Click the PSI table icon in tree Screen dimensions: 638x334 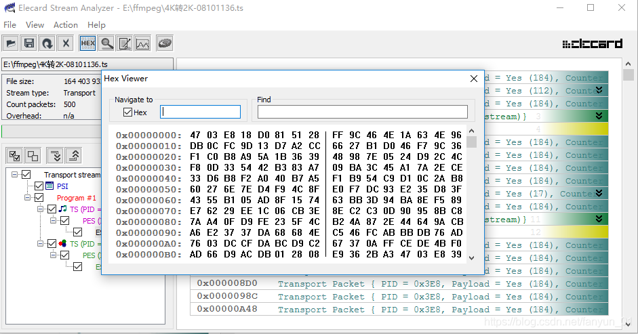click(49, 186)
